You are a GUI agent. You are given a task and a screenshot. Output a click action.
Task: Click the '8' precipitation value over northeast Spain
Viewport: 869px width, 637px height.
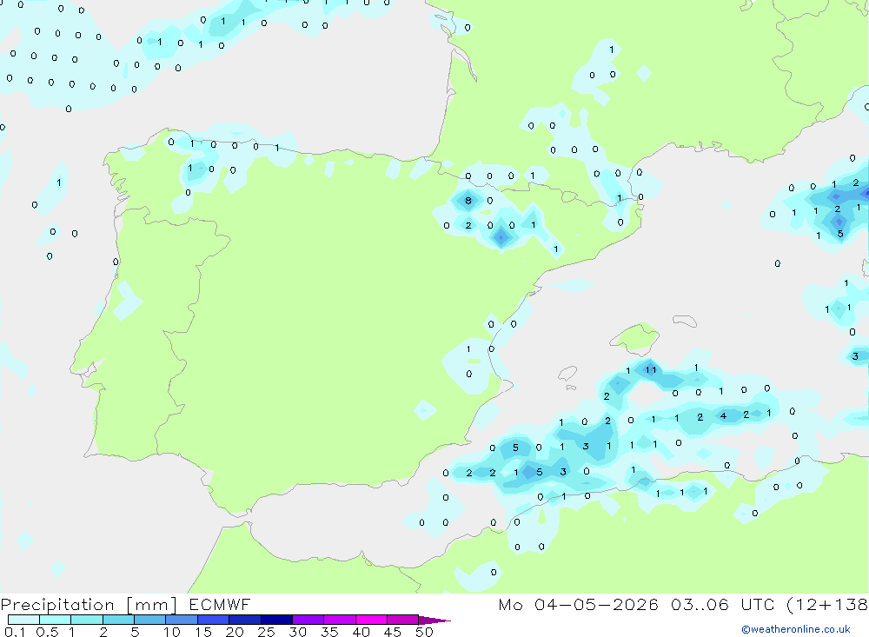coord(468,201)
